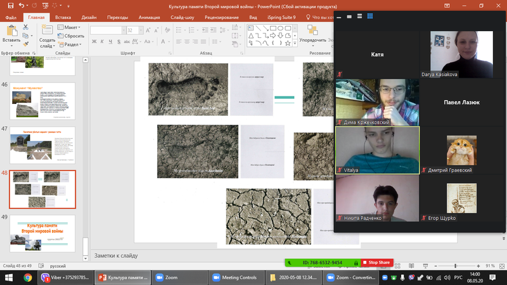507x285 pixels.
Task: Toggle underline (Ч) formatting
Action: [x=110, y=41]
